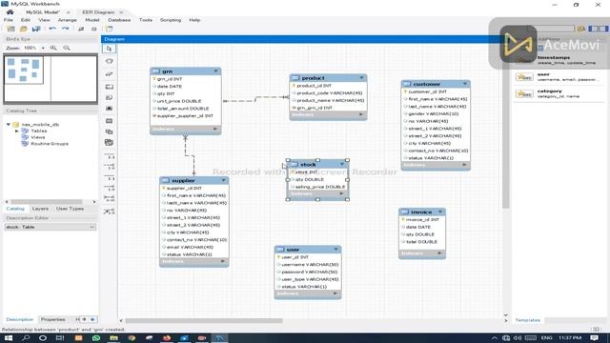This screenshot has width=610, height=343.
Task: Switch to the MySQL Model tab
Action: (42, 12)
